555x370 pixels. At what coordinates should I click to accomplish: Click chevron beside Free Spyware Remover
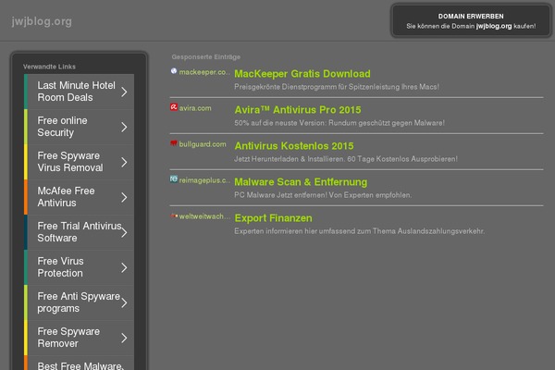[124, 339]
